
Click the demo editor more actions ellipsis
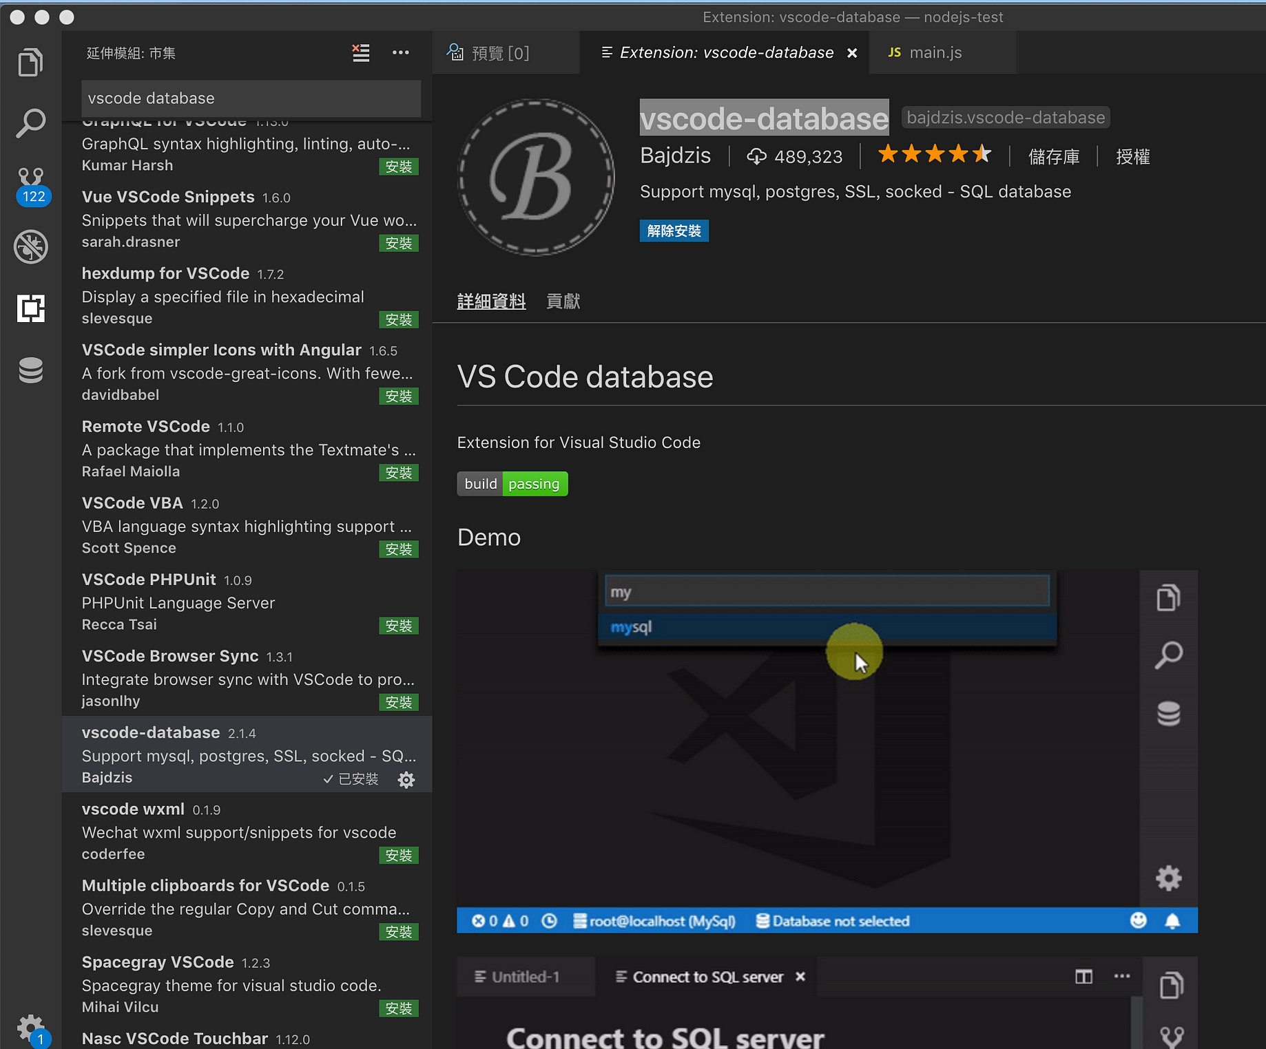(x=1122, y=976)
